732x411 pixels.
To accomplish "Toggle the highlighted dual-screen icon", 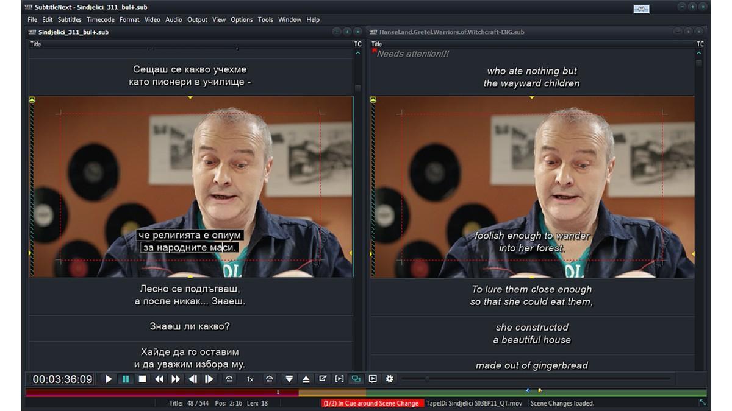I will 356,379.
